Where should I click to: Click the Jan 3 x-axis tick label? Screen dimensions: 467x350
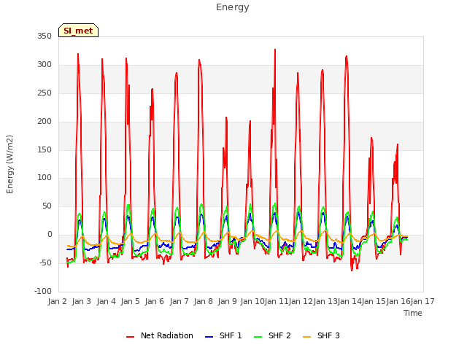tap(82, 301)
